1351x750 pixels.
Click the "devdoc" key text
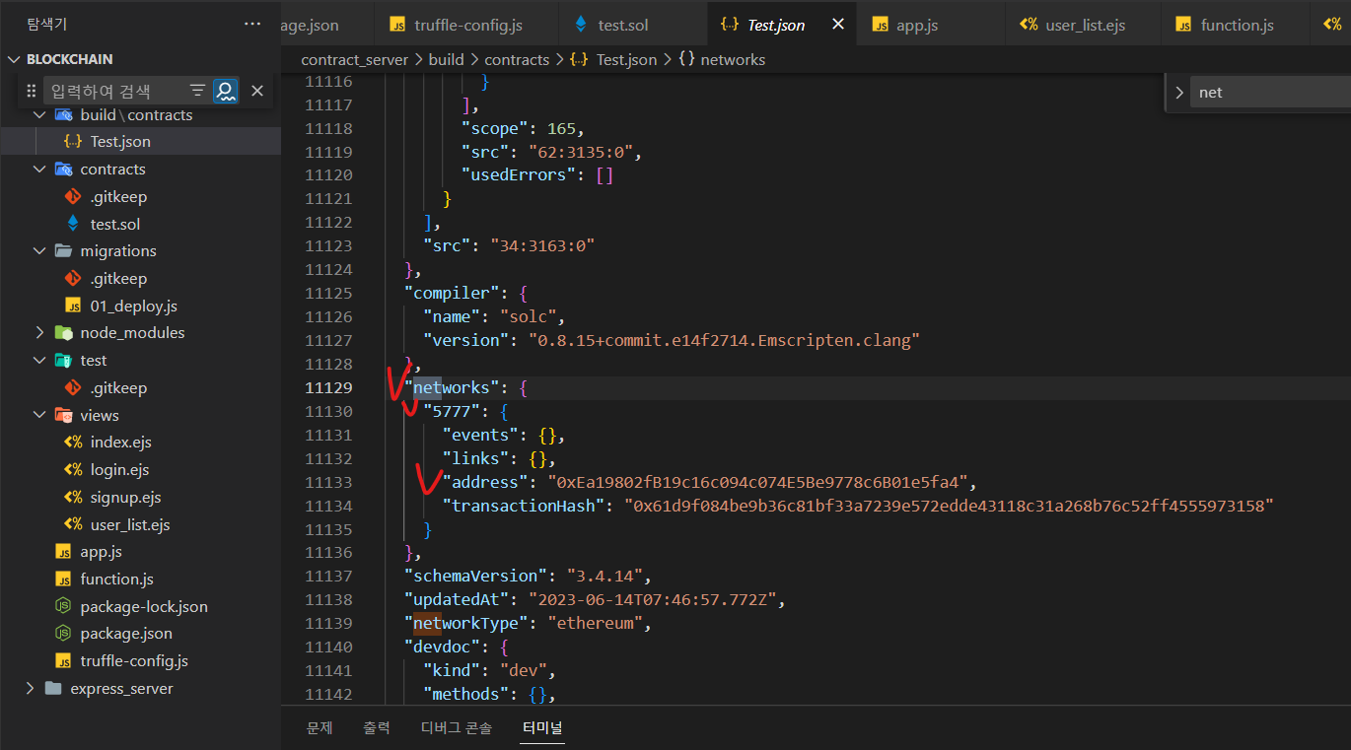tap(442, 647)
